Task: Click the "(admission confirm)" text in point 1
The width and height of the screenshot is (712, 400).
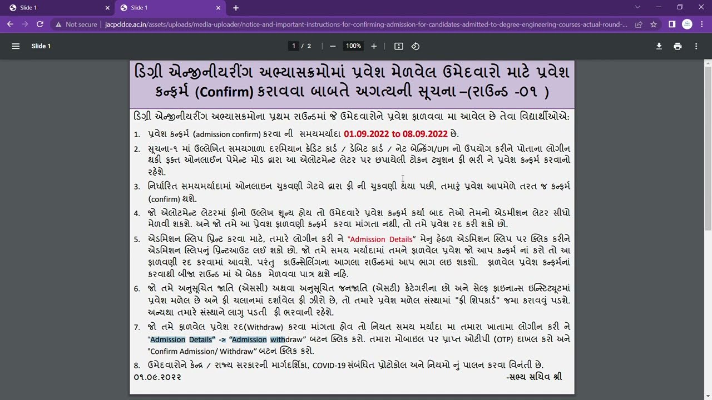Action: pos(227,134)
